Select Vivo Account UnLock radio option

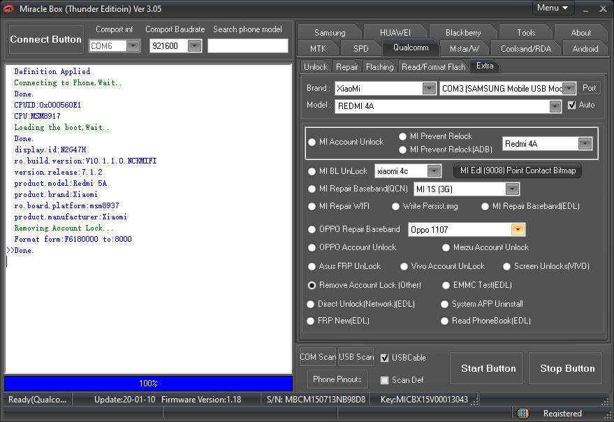pyautogui.click(x=404, y=266)
